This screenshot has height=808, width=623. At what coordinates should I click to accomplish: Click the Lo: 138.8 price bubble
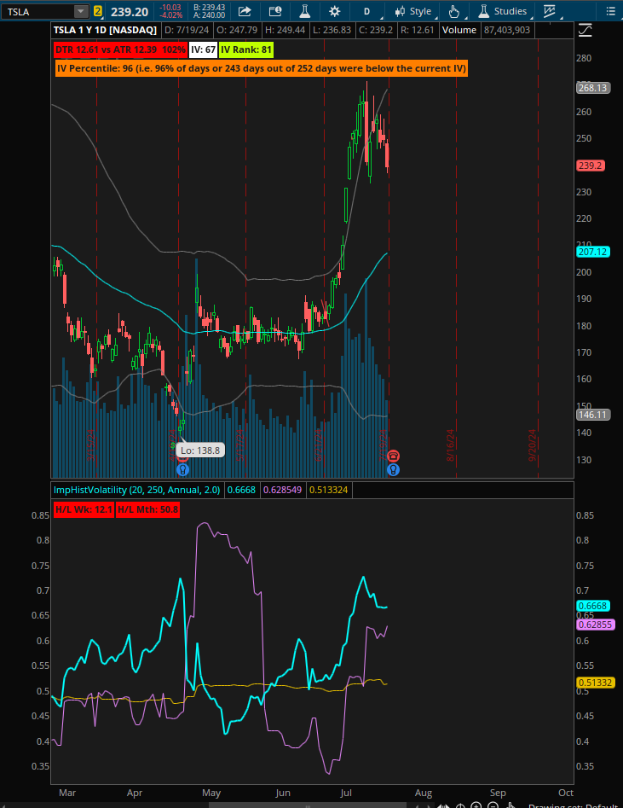coord(200,451)
